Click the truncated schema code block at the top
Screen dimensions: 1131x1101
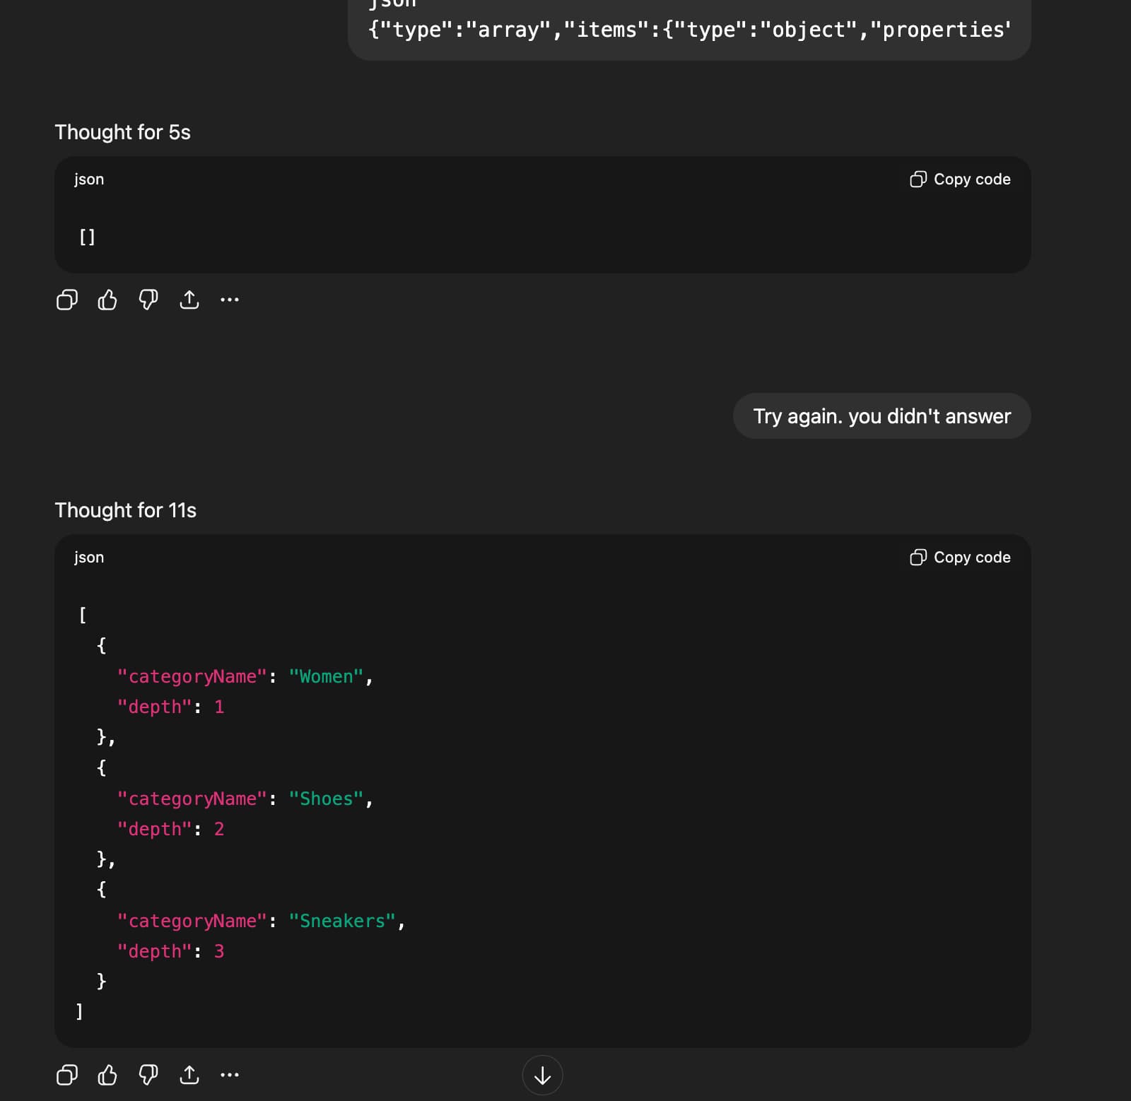[x=688, y=30]
